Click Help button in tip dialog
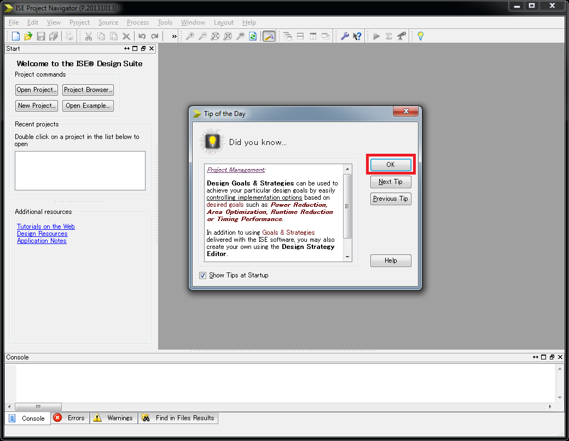This screenshot has width=569, height=441. point(391,260)
